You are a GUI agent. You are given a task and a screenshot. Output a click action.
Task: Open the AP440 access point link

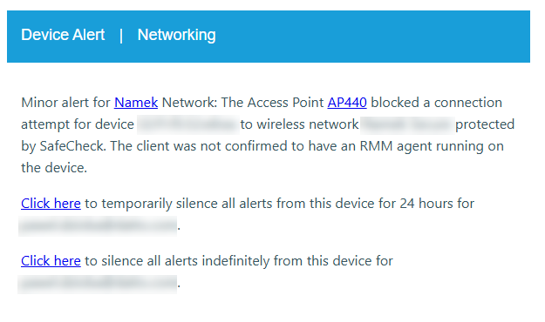point(347,103)
